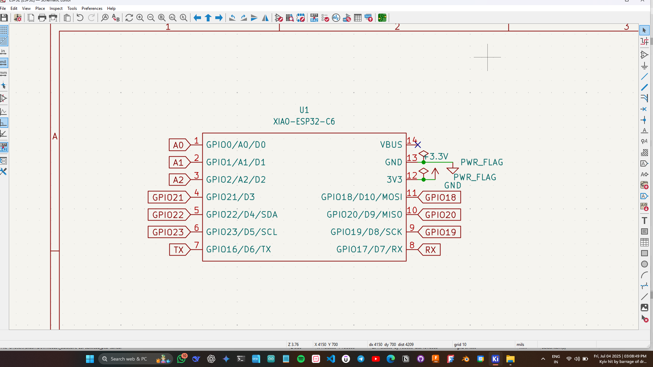Select the Draw Wire tool
The image size is (653, 367).
tap(644, 76)
